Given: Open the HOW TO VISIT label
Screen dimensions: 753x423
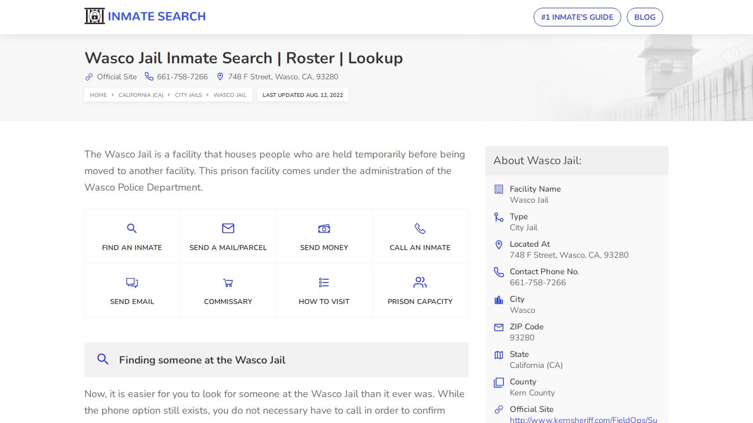Looking at the screenshot, I should [324, 301].
